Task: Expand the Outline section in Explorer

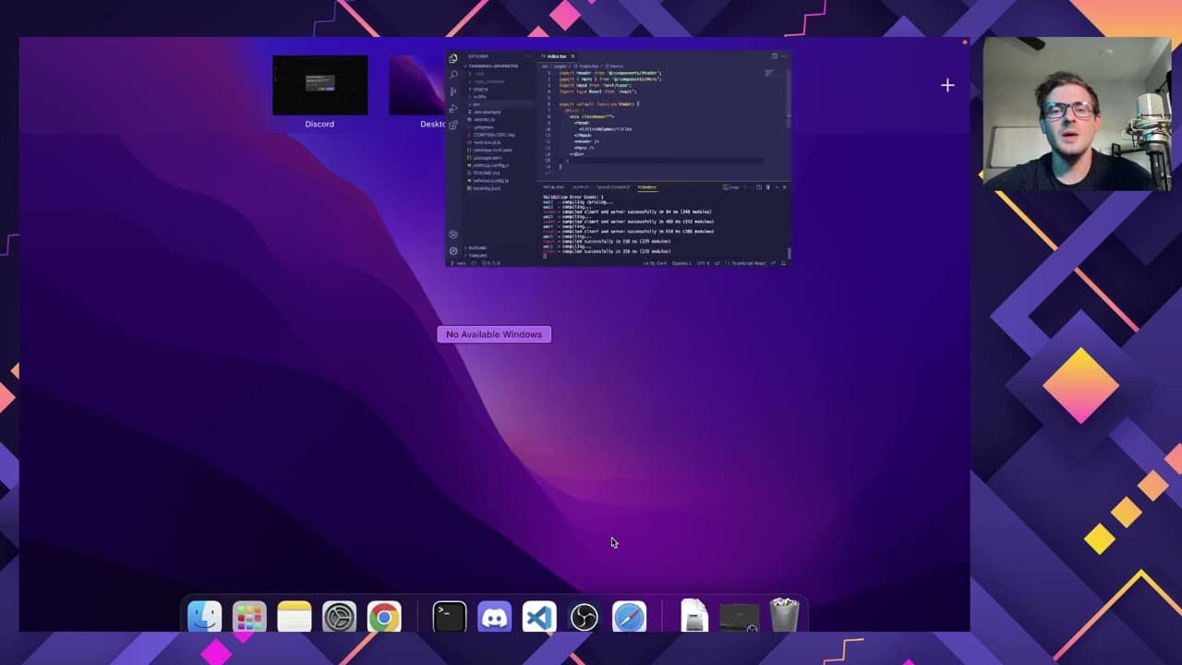Action: pos(477,248)
